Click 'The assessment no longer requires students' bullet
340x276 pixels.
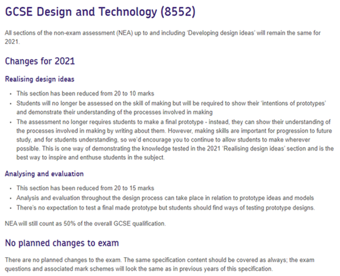coord(175,140)
